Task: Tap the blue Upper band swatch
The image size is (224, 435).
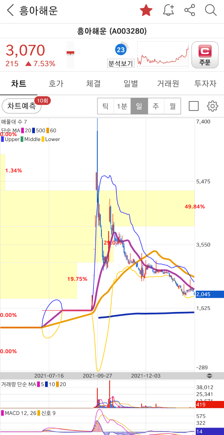Action: click(x=2, y=139)
